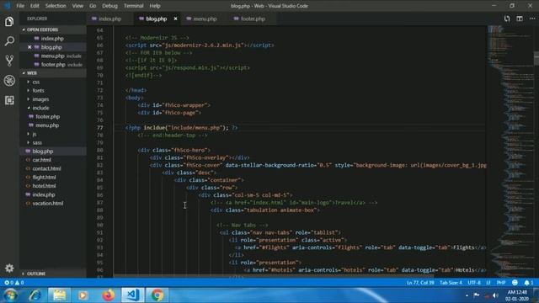Open the Source Control view icon
The image size is (539, 303).
tap(9, 61)
